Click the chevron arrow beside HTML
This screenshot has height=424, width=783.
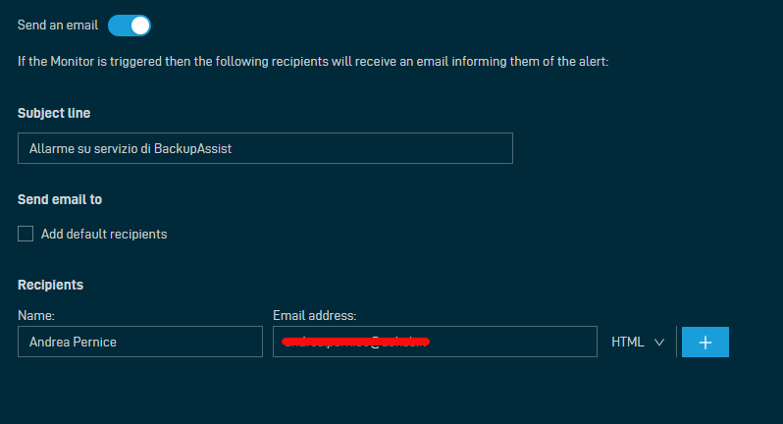(659, 343)
